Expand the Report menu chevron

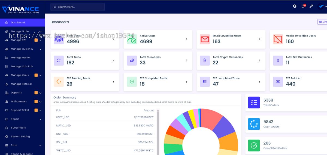coord(40,119)
